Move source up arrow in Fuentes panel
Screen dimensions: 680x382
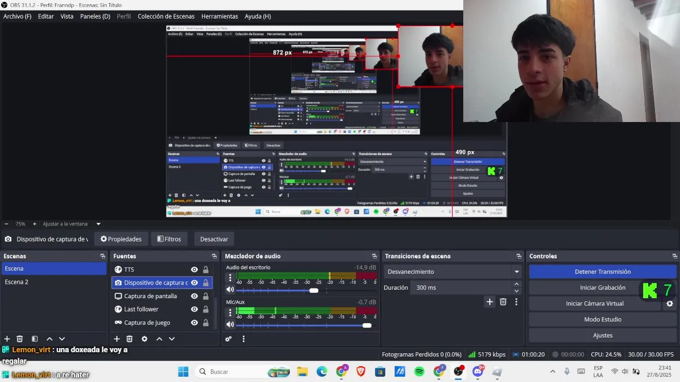(159, 338)
